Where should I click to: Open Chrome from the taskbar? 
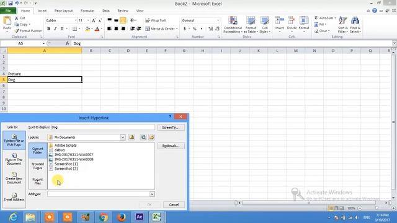(104, 217)
